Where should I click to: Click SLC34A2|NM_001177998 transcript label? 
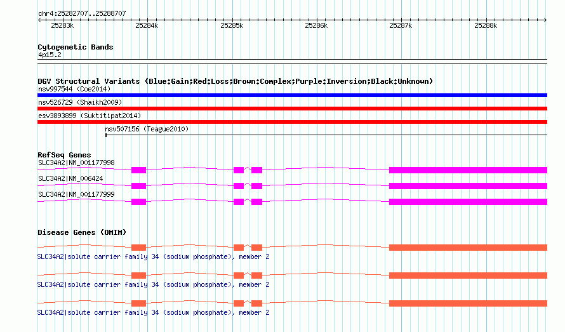click(x=76, y=163)
